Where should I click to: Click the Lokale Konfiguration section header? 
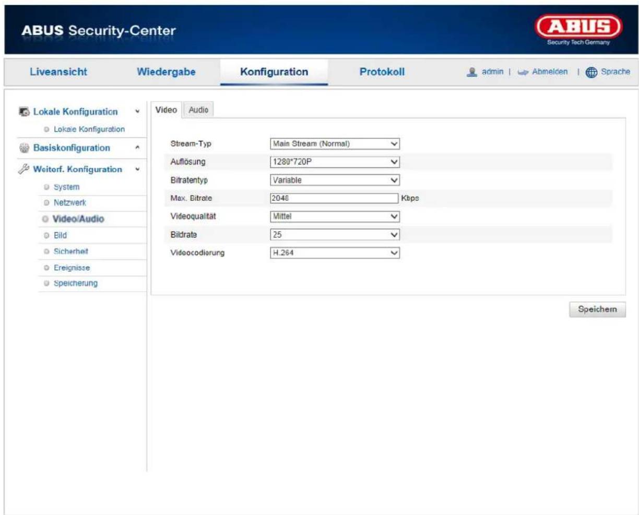click(x=75, y=112)
